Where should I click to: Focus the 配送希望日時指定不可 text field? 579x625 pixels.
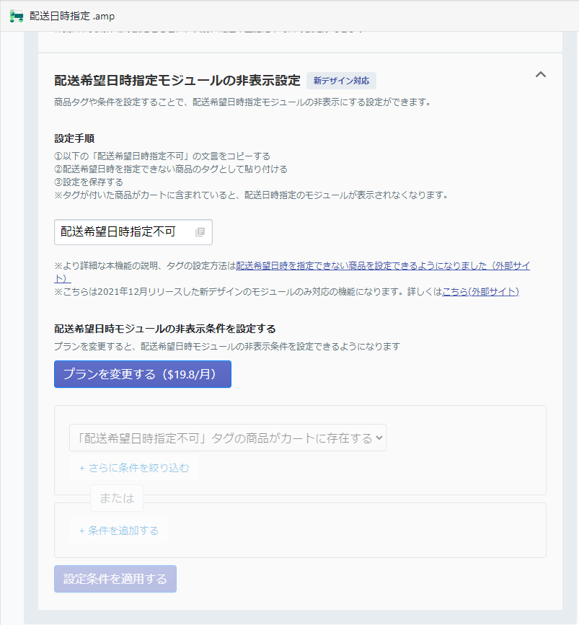133,232
